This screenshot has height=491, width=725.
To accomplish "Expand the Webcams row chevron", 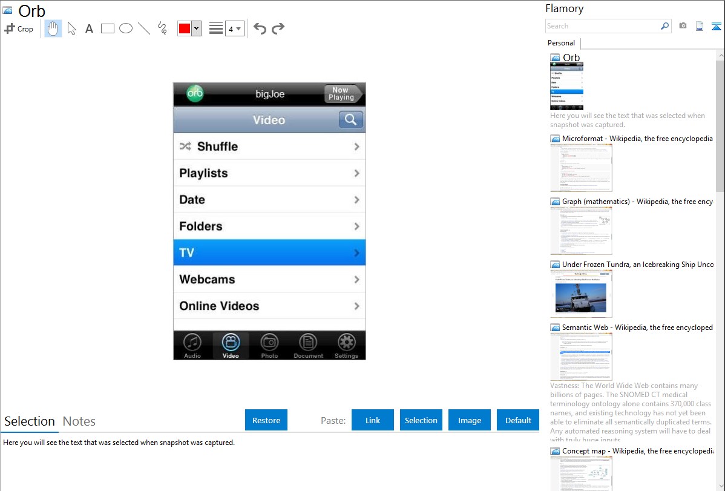I will click(356, 280).
